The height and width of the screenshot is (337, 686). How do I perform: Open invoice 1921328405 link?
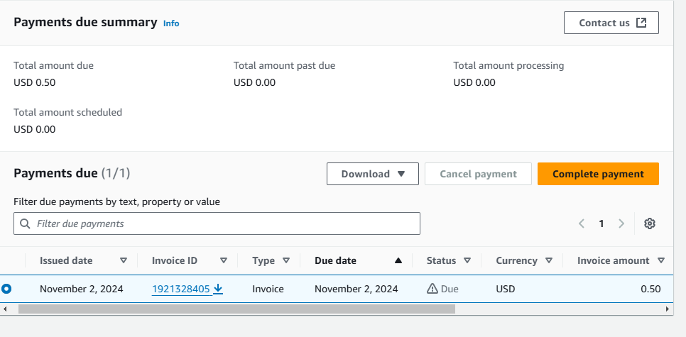coord(180,289)
